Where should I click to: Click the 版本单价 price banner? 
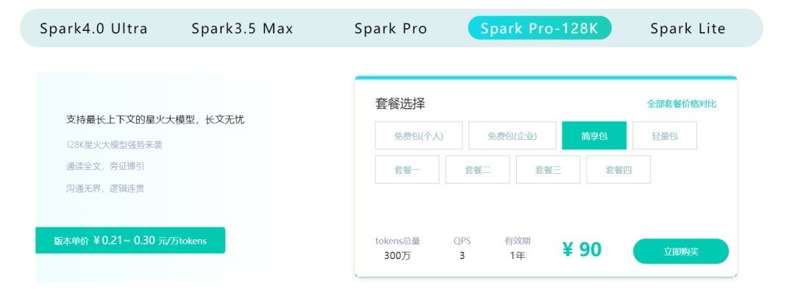130,240
